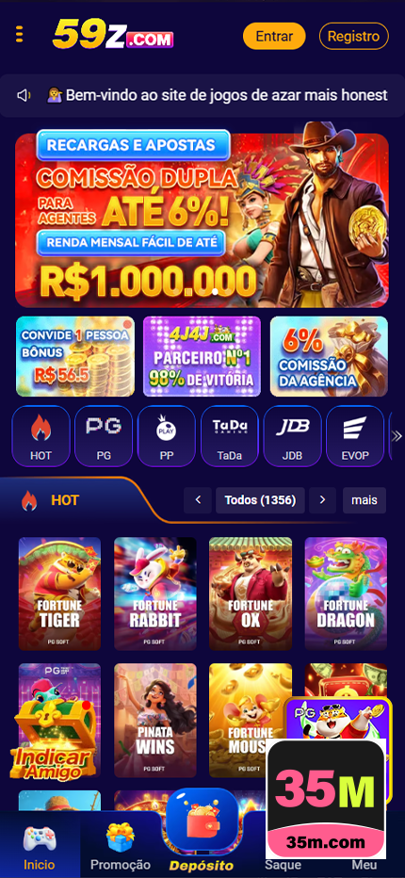This screenshot has width=405, height=878.
Task: Click the Registro button
Action: tap(353, 37)
